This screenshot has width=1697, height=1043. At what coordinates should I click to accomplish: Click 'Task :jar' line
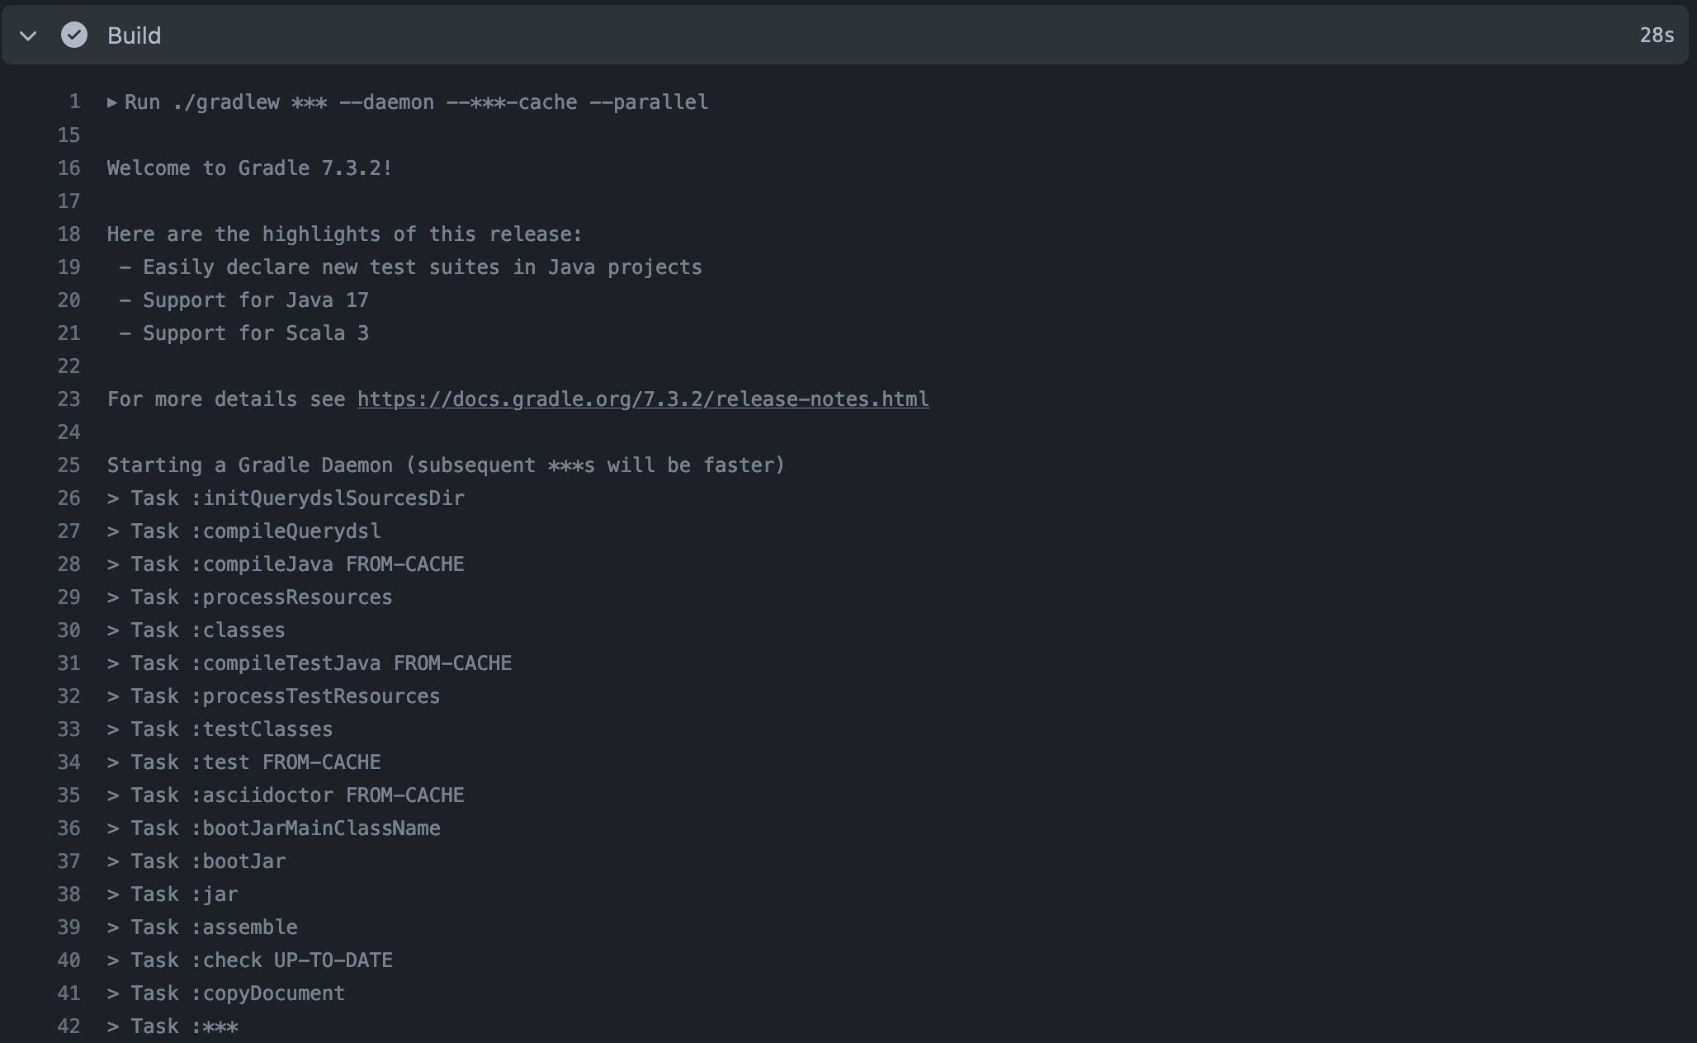(x=173, y=894)
